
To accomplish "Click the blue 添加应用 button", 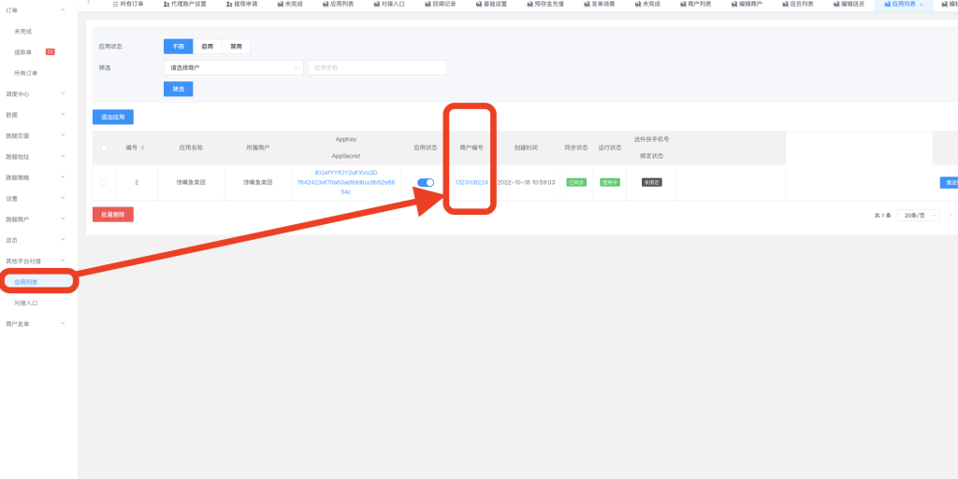I will tap(113, 117).
